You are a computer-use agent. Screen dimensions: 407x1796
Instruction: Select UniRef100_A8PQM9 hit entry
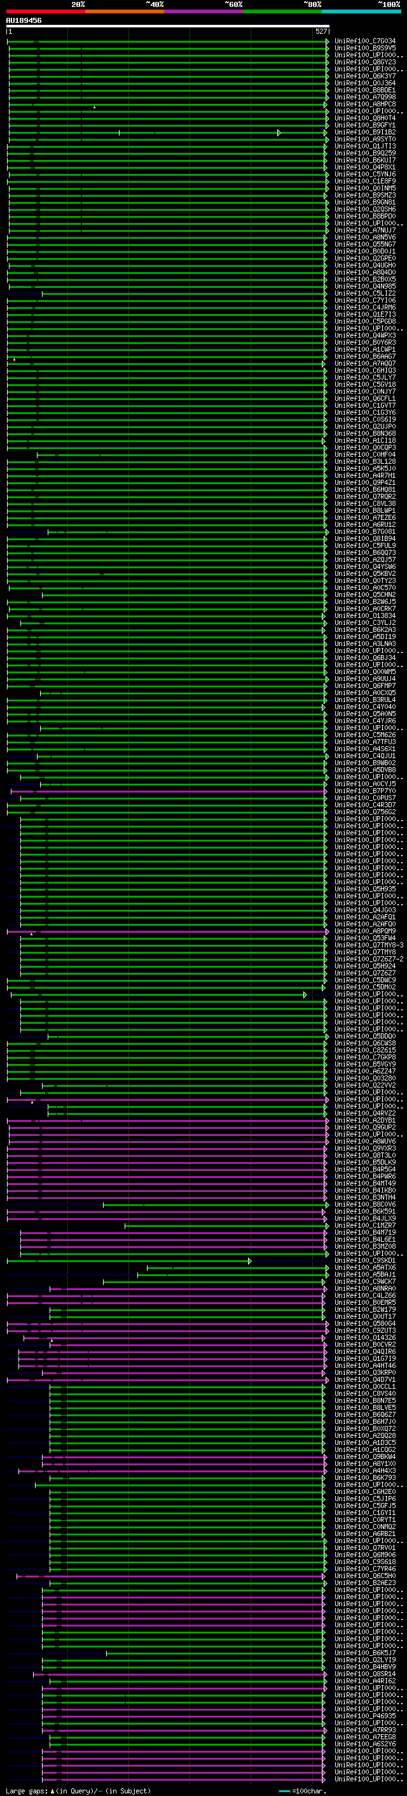tap(365, 931)
